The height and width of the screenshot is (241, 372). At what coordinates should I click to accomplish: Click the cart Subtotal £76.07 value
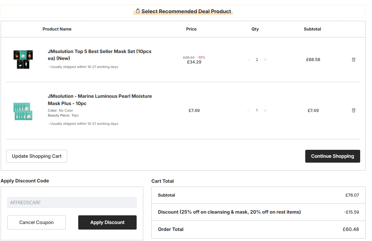352,195
